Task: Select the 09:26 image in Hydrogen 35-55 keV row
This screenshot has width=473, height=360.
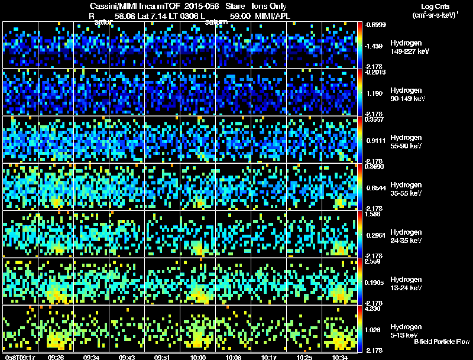Action: [56, 187]
